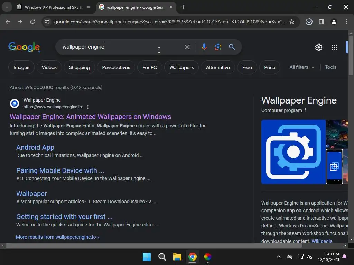The image size is (354, 265).
Task: Open the Android App sitelink
Action: (x=35, y=147)
